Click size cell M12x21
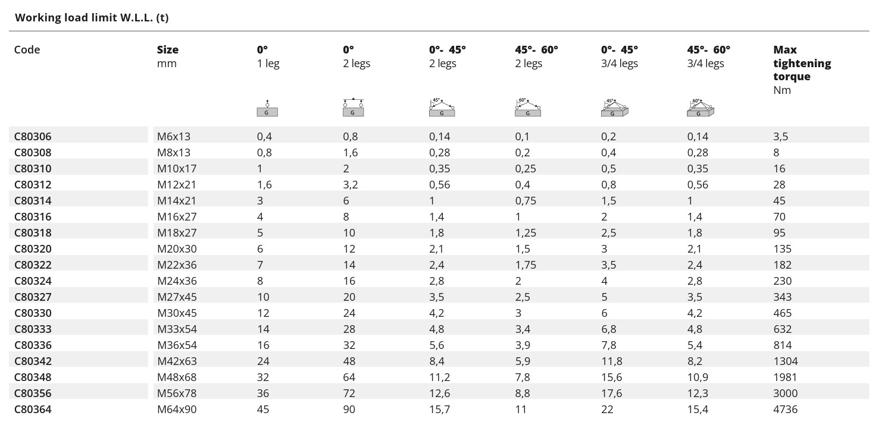Image resolution: width=888 pixels, height=425 pixels. (174, 185)
